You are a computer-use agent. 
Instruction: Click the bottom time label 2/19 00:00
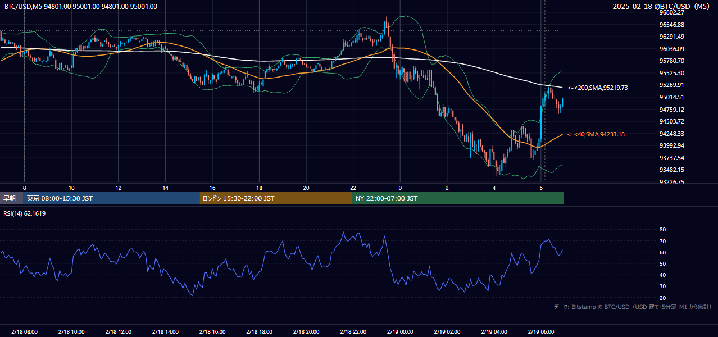point(400,332)
